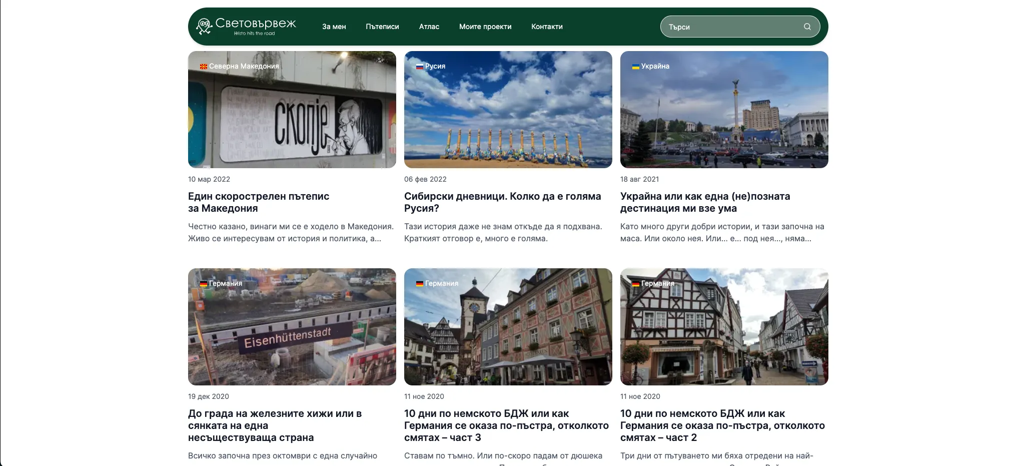Image resolution: width=1014 pixels, height=466 pixels.
Task: Click the Световървеж logo icon
Action: coord(204,27)
